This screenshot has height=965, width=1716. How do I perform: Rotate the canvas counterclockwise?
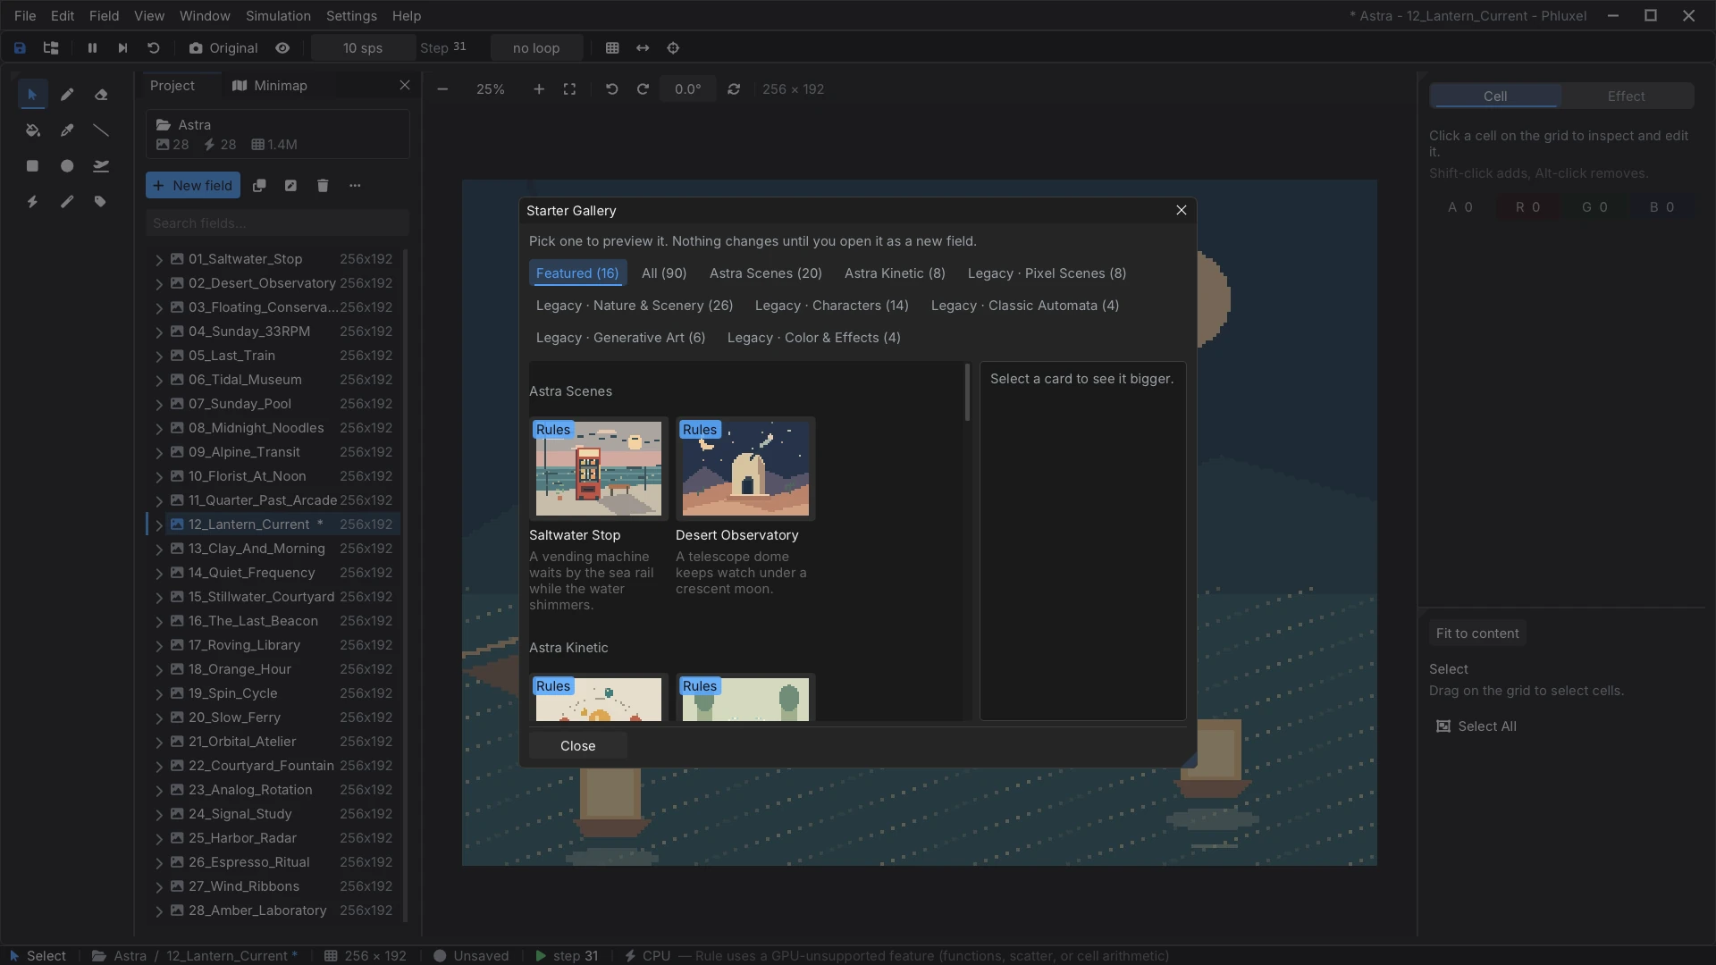(612, 89)
